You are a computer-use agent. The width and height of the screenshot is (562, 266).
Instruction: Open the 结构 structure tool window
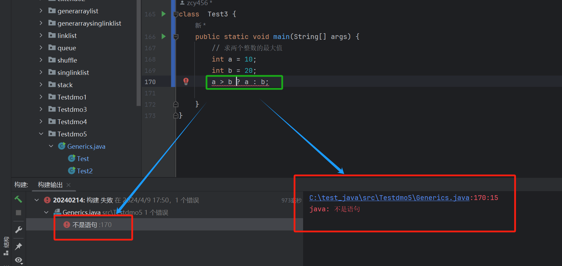click(6, 246)
